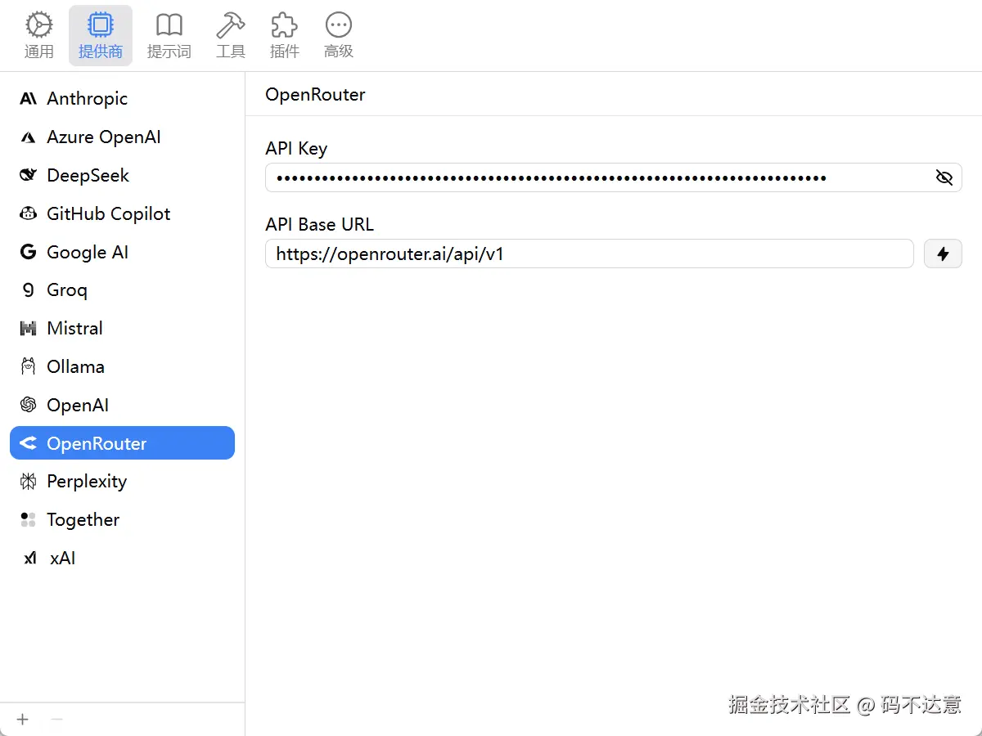Select DeepSeek provider label
This screenshot has width=982, height=736.
(88, 176)
